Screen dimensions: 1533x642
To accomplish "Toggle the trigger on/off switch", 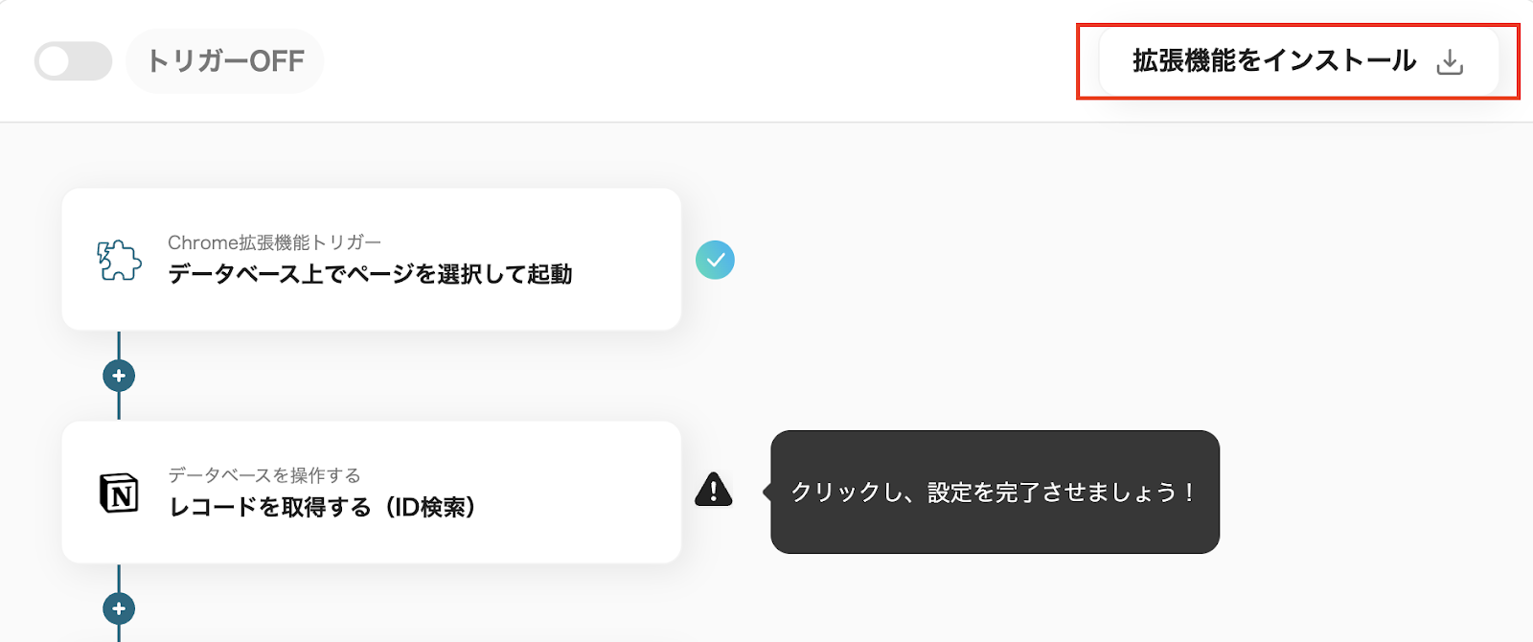I will pyautogui.click(x=73, y=61).
